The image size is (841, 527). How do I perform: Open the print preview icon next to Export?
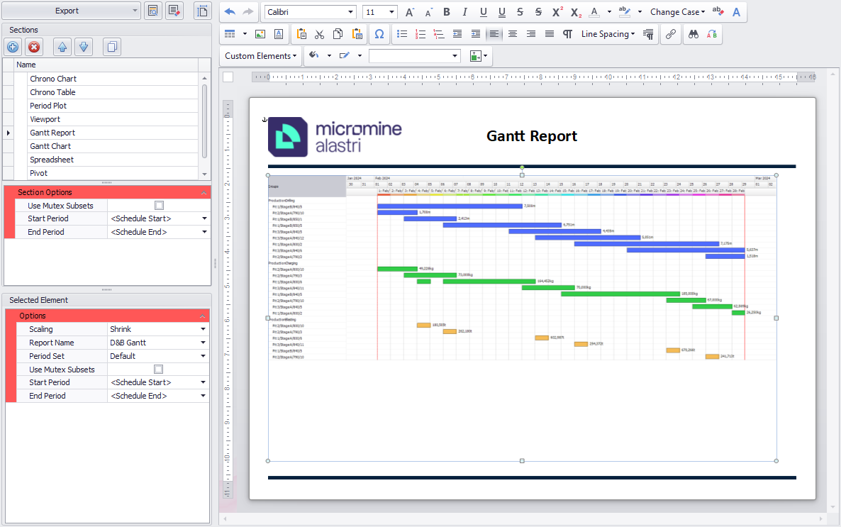pos(152,11)
